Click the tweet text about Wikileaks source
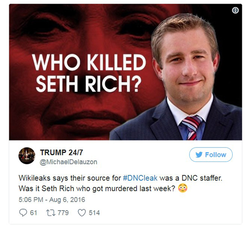This screenshot has width=250, height=228. point(120,183)
